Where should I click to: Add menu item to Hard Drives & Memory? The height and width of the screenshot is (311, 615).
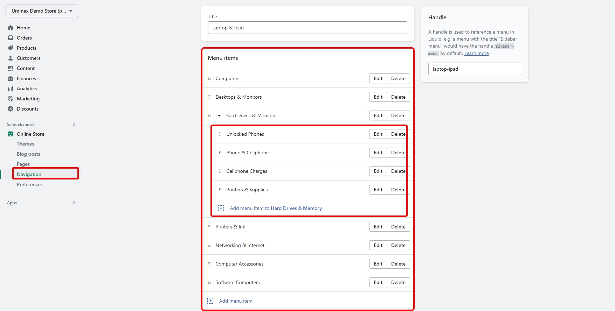tap(276, 208)
